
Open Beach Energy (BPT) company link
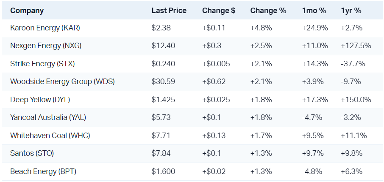click(x=43, y=171)
